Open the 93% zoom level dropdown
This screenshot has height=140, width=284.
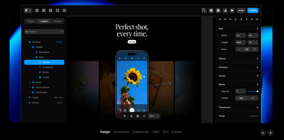pos(154,116)
